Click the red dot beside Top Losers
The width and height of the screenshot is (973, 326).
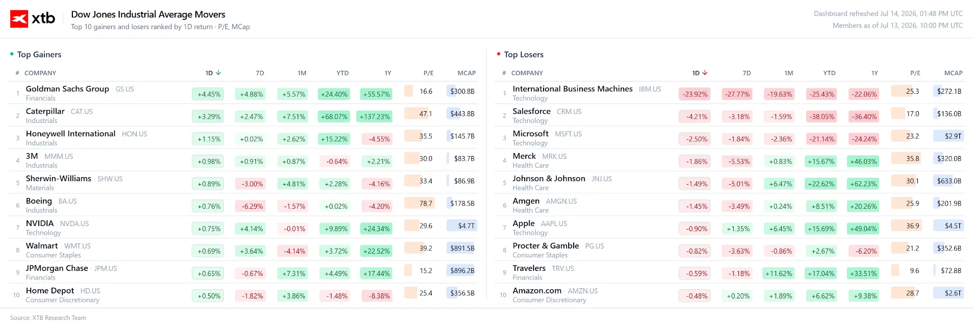click(499, 54)
